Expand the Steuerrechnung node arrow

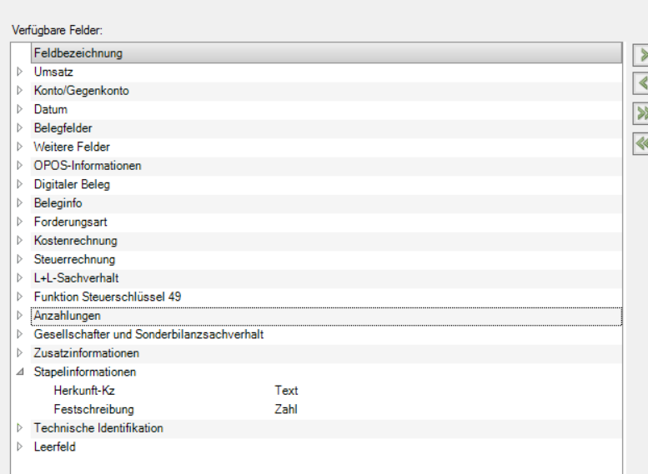pyautogui.click(x=19, y=259)
